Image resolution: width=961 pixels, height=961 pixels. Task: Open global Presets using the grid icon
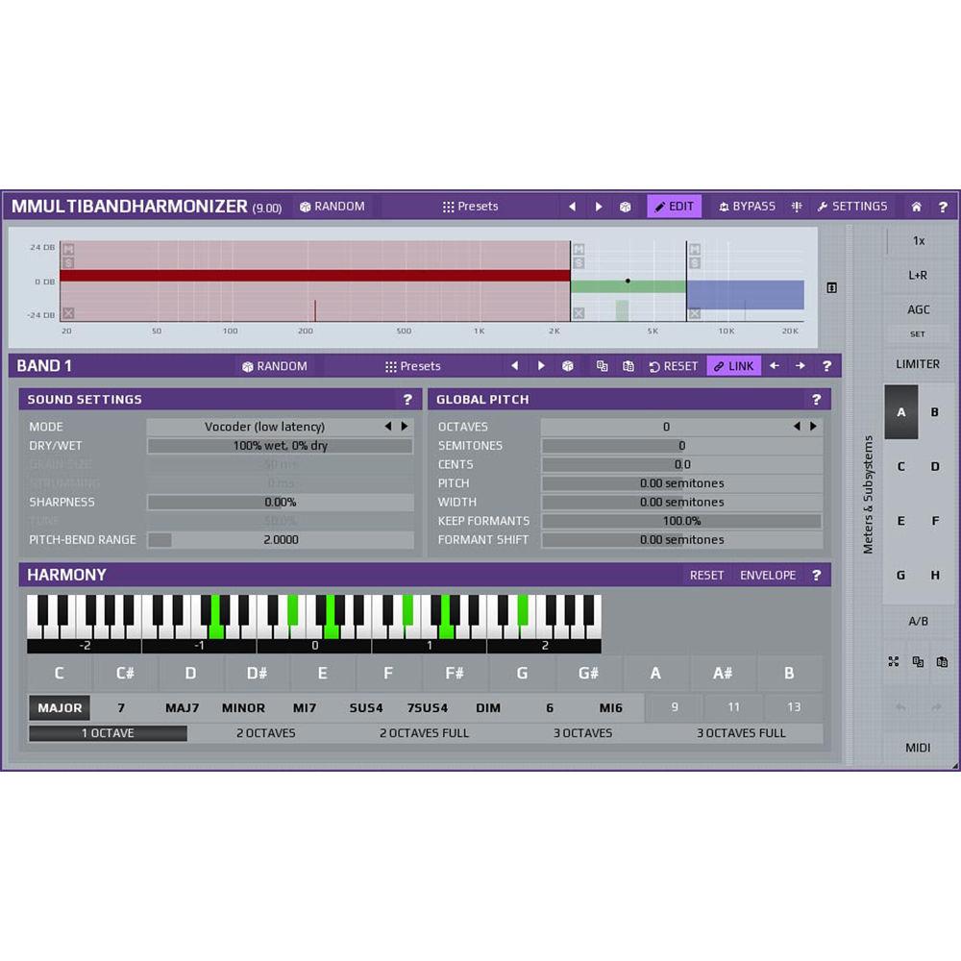(447, 206)
